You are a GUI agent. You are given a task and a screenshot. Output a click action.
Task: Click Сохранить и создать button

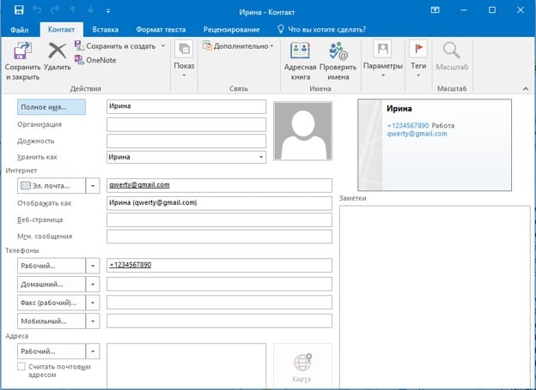(x=115, y=45)
